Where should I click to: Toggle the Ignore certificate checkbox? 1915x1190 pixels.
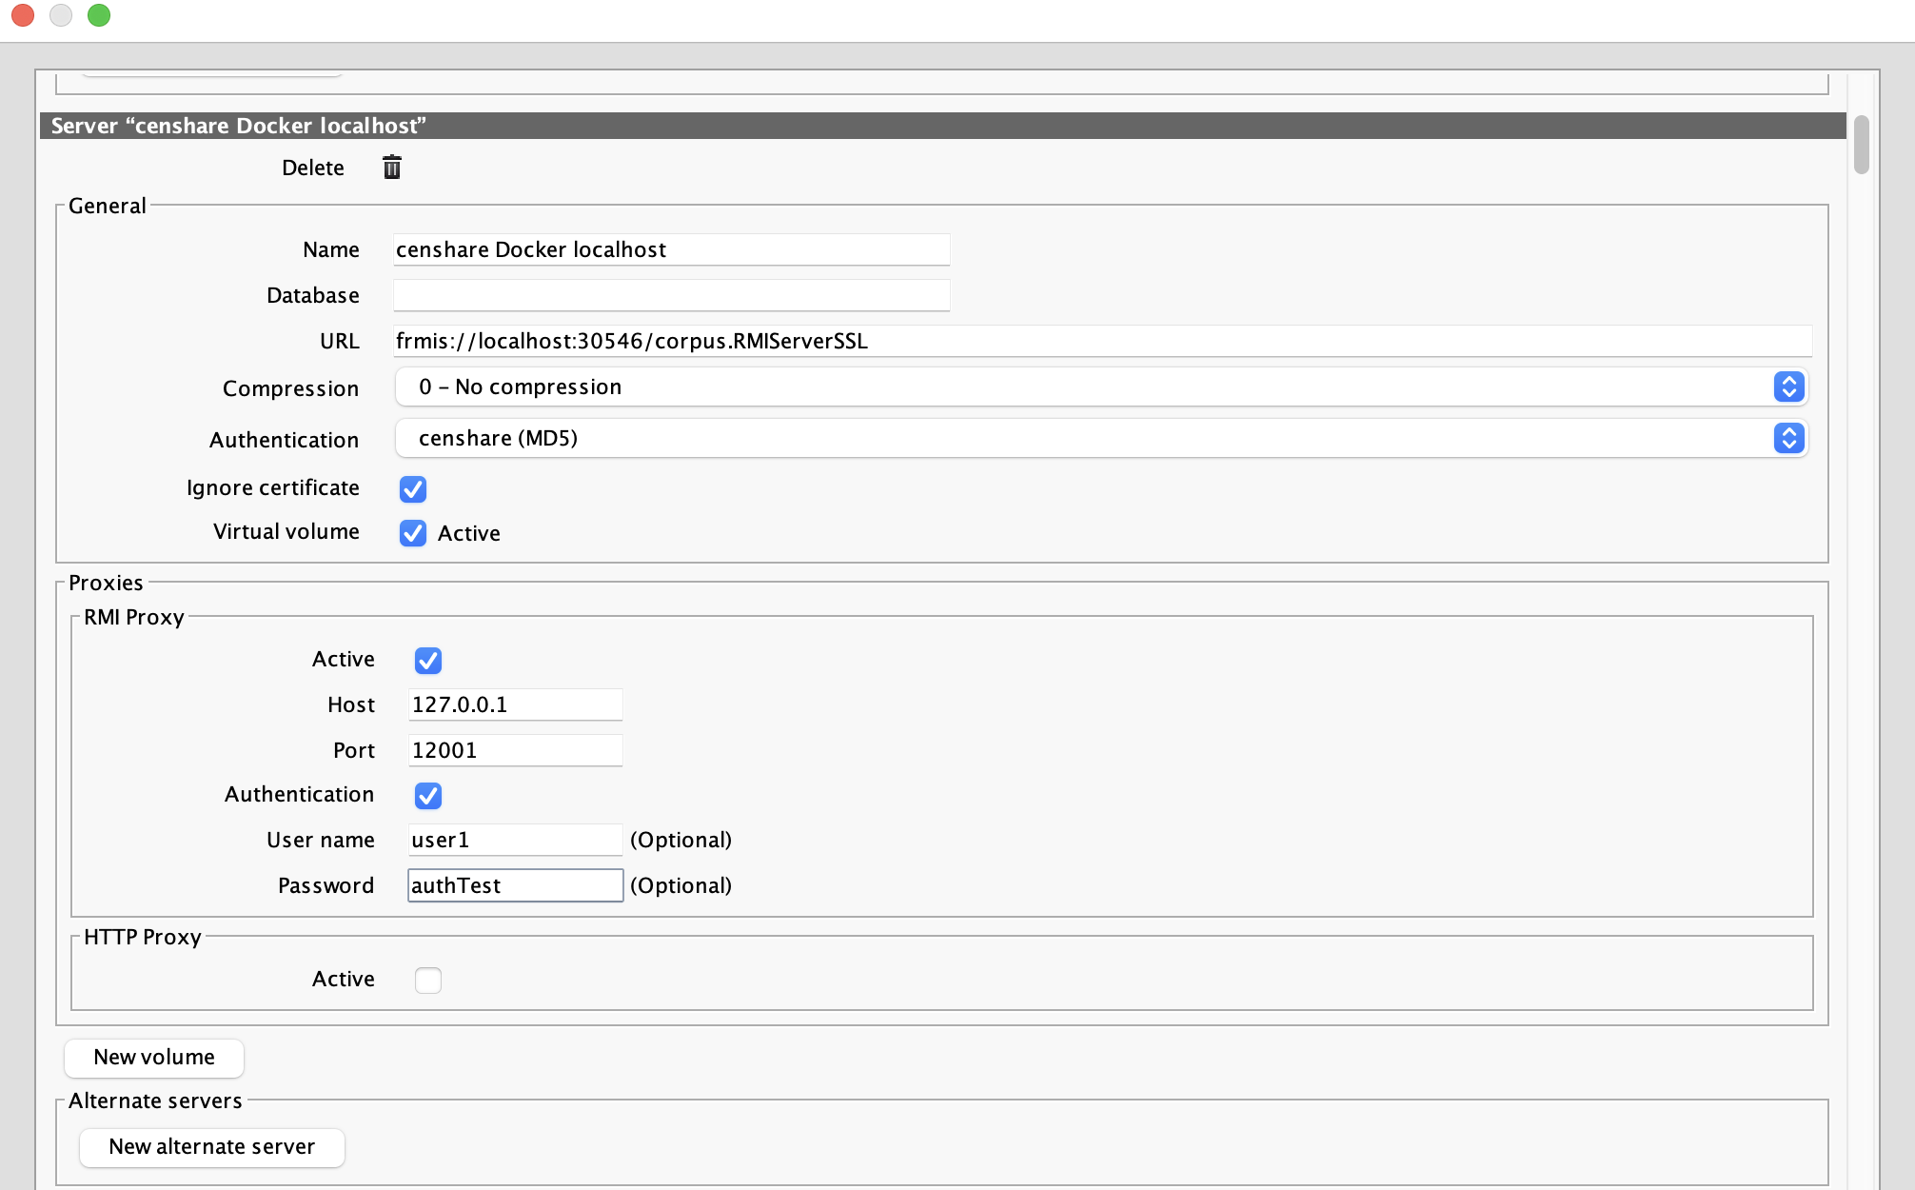(413, 488)
